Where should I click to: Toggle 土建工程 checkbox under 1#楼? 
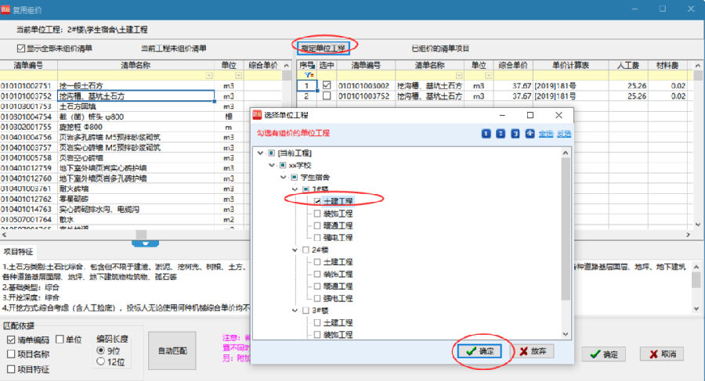[317, 202]
